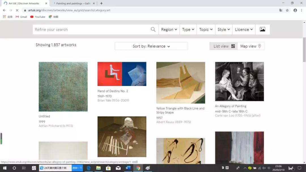
Task: Open the YouTube bookmark
Action: coord(38,17)
